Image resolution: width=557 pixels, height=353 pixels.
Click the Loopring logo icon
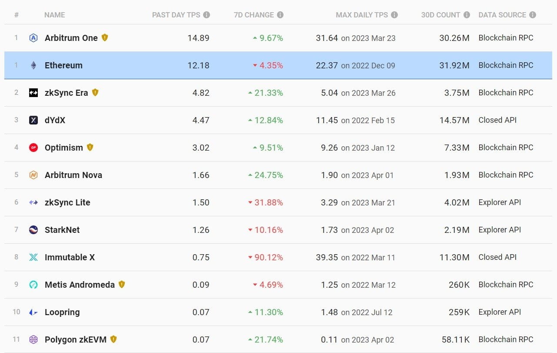33,312
